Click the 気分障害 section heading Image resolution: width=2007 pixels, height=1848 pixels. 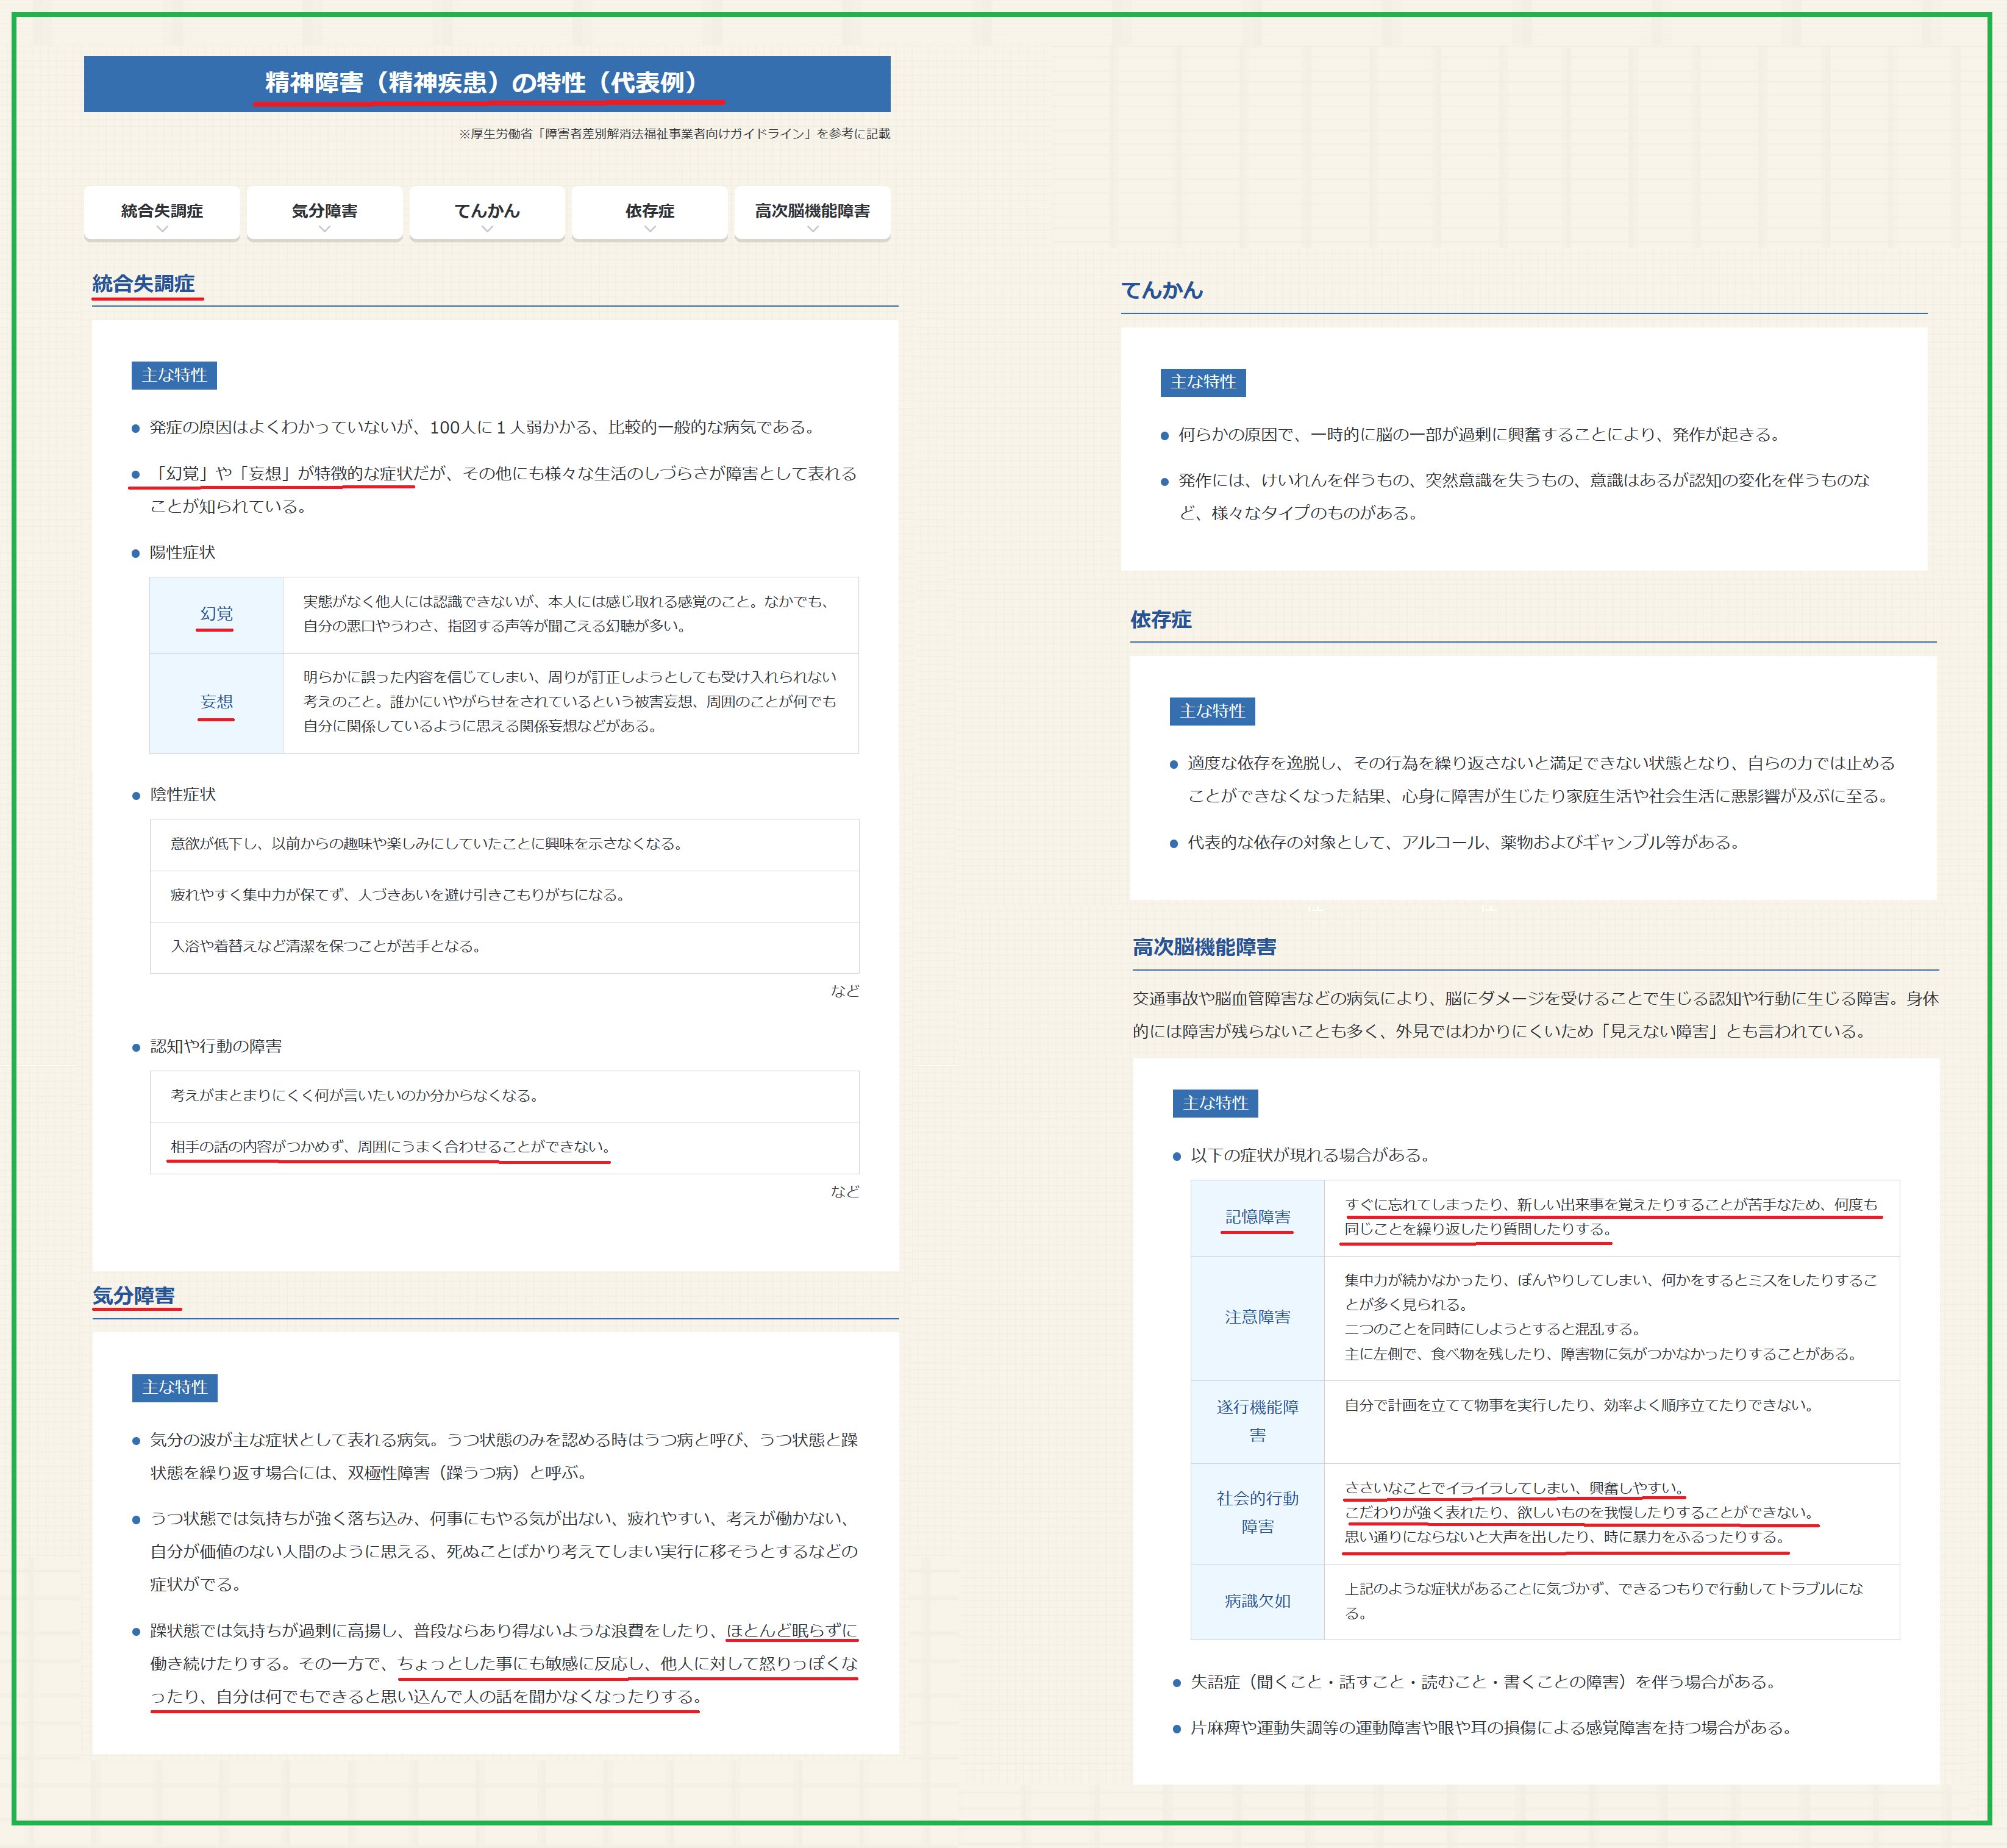coord(134,1296)
